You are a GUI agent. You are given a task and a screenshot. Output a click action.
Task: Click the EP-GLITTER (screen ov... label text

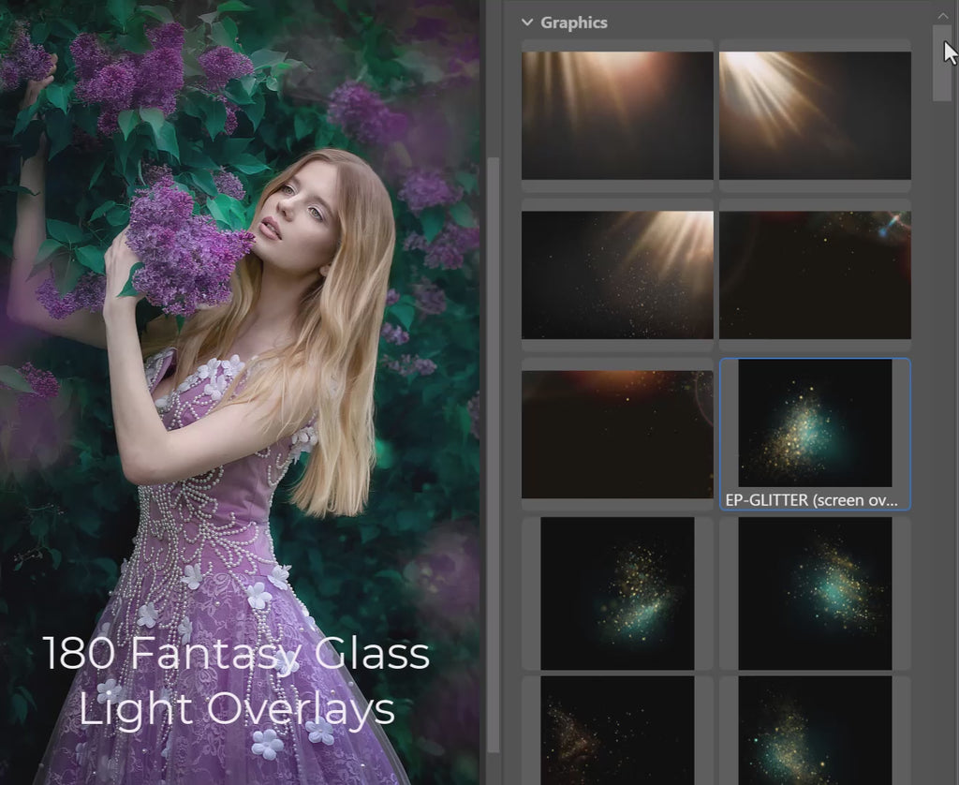coord(812,500)
